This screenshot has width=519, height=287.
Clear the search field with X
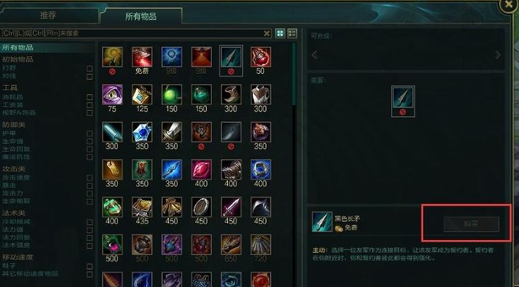coord(267,33)
